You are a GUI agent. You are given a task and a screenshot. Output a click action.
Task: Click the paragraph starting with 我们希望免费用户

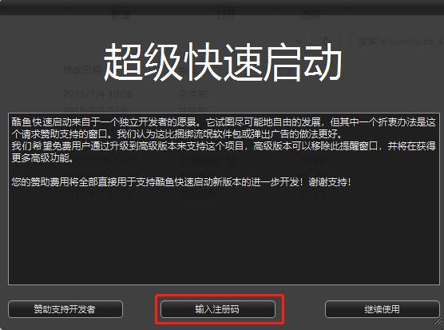pos(224,152)
